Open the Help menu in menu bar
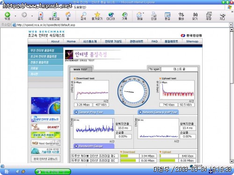 [80, 7]
